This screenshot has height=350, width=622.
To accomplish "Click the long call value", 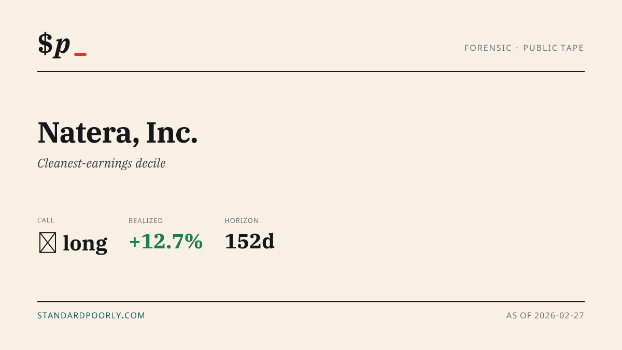I will click(x=85, y=243).
